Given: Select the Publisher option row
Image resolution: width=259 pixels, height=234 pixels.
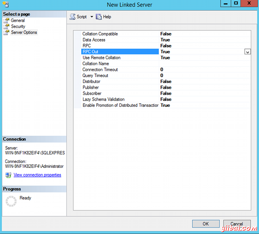Looking at the screenshot, I should coord(162,87).
